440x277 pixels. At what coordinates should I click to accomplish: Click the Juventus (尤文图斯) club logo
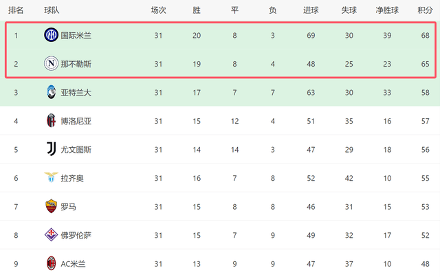pyautogui.click(x=51, y=149)
